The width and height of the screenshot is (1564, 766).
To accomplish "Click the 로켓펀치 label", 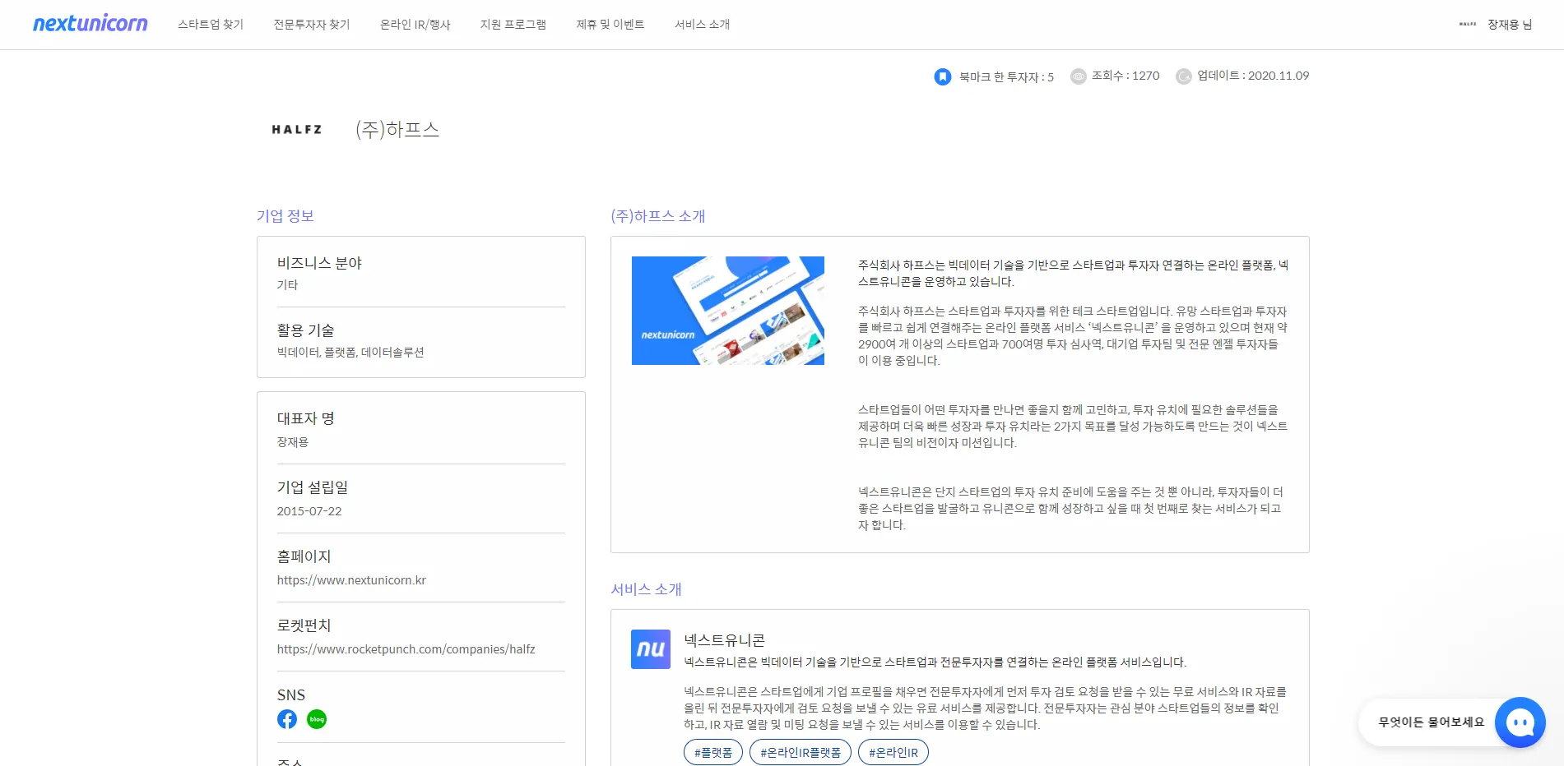I will tap(304, 625).
